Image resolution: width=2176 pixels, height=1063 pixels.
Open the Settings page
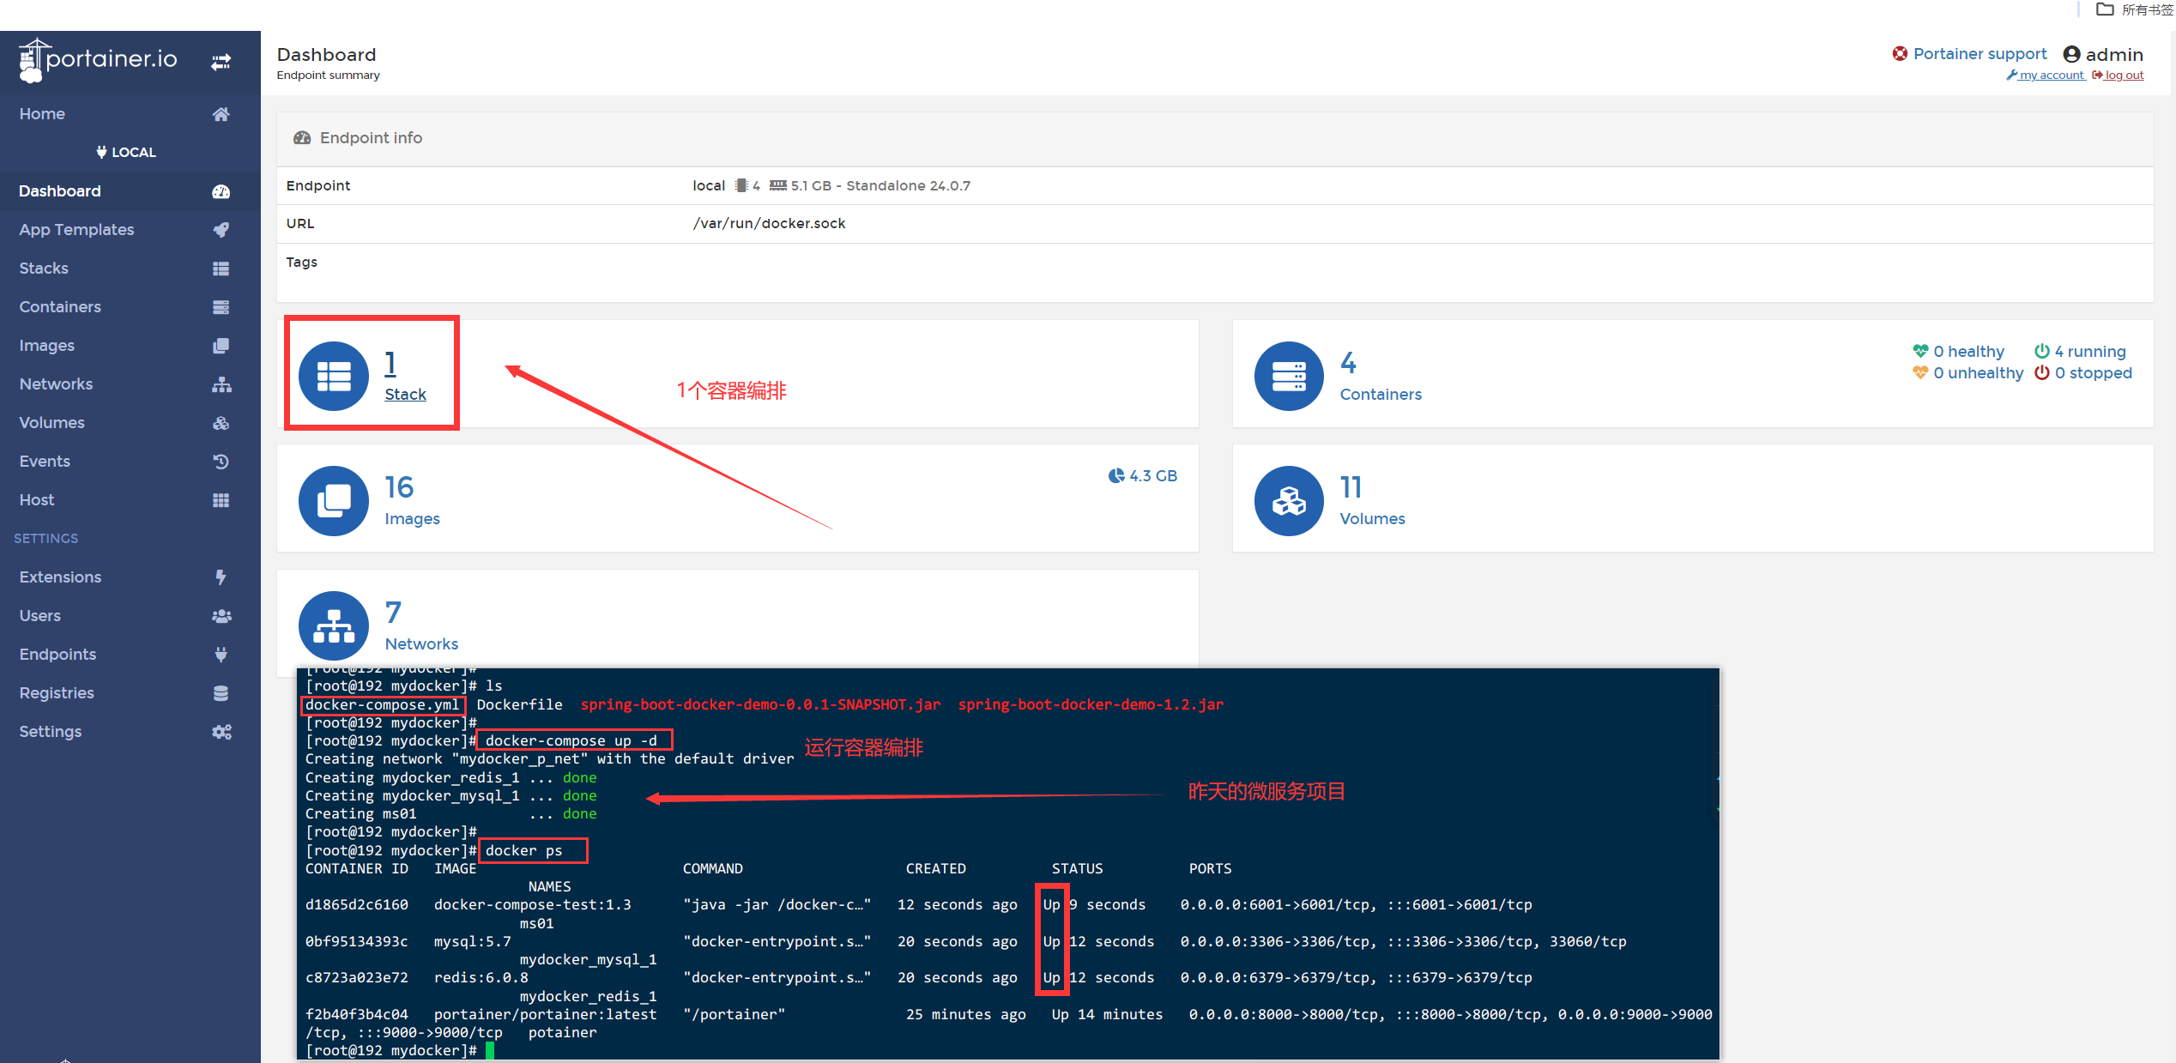pyautogui.click(x=51, y=731)
